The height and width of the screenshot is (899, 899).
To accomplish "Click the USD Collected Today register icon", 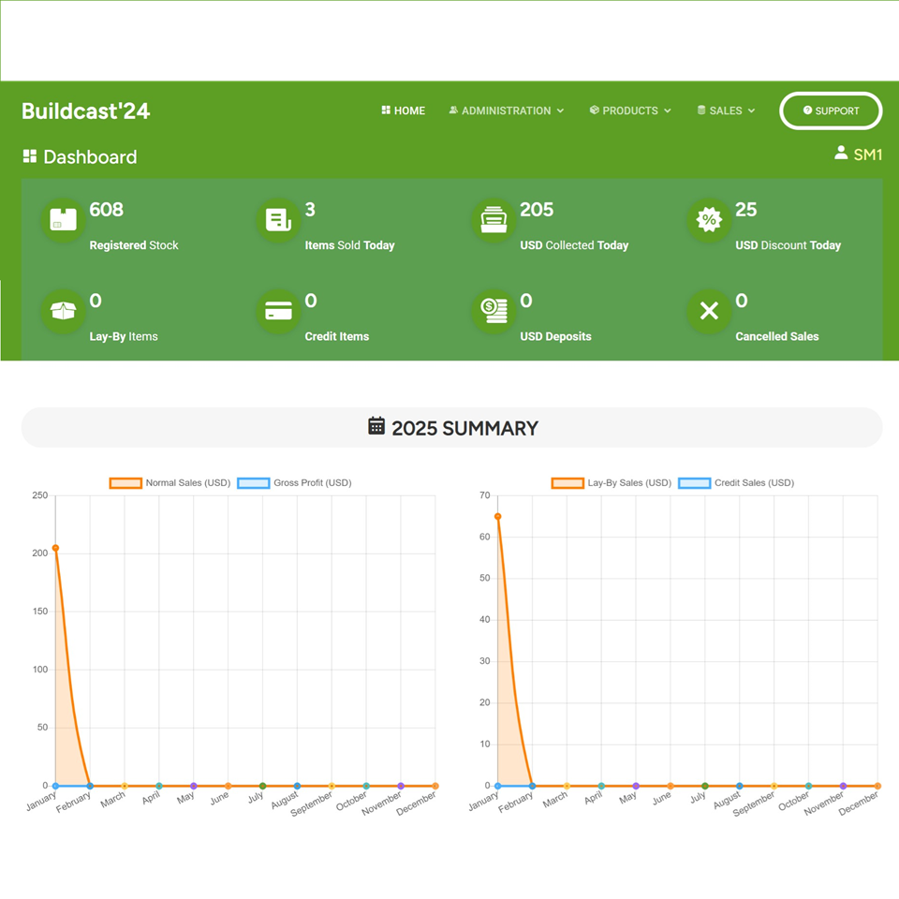I will tap(494, 221).
